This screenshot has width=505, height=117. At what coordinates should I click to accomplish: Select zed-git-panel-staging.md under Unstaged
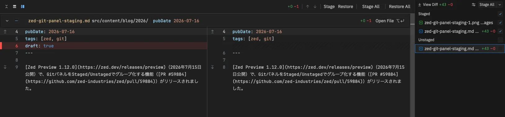coord(460,49)
